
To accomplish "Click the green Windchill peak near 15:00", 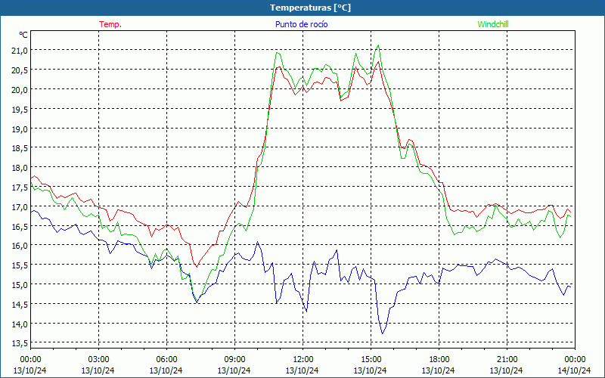I will (x=378, y=45).
